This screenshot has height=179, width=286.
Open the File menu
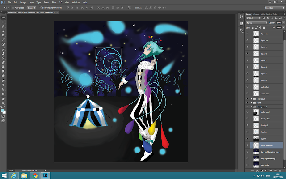pyautogui.click(x=9, y=2)
